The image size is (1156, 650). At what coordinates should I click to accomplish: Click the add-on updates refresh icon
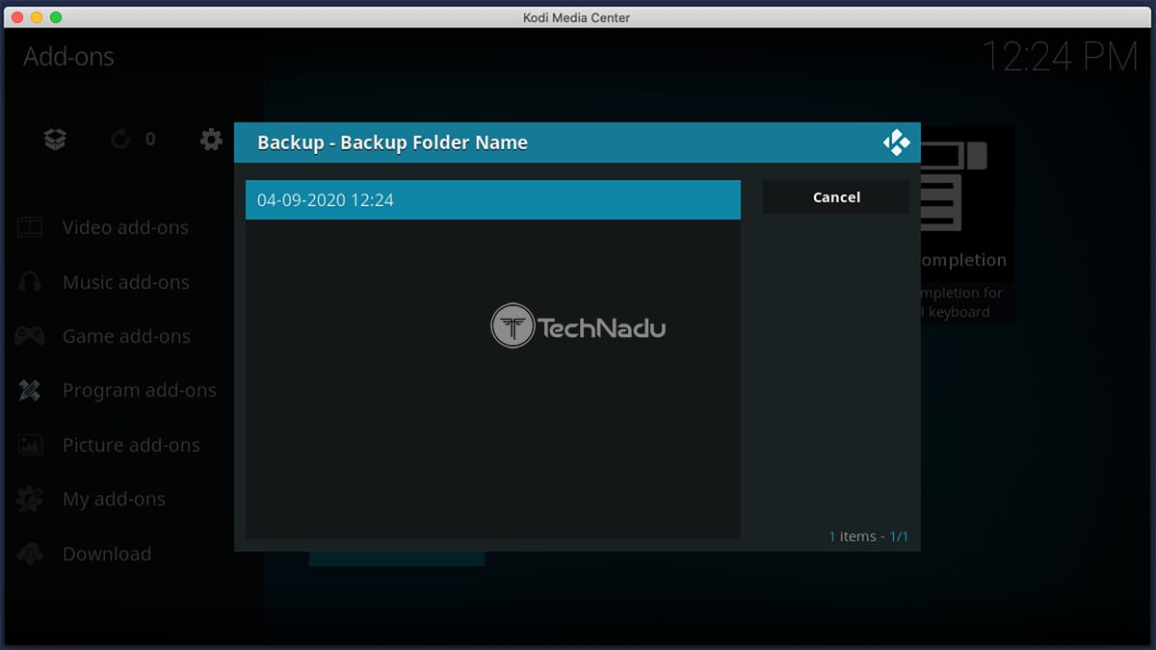pyautogui.click(x=120, y=140)
